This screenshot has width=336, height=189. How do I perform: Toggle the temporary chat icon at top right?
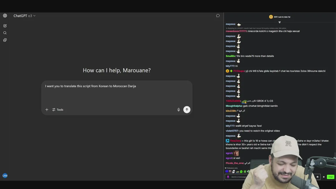point(218,16)
